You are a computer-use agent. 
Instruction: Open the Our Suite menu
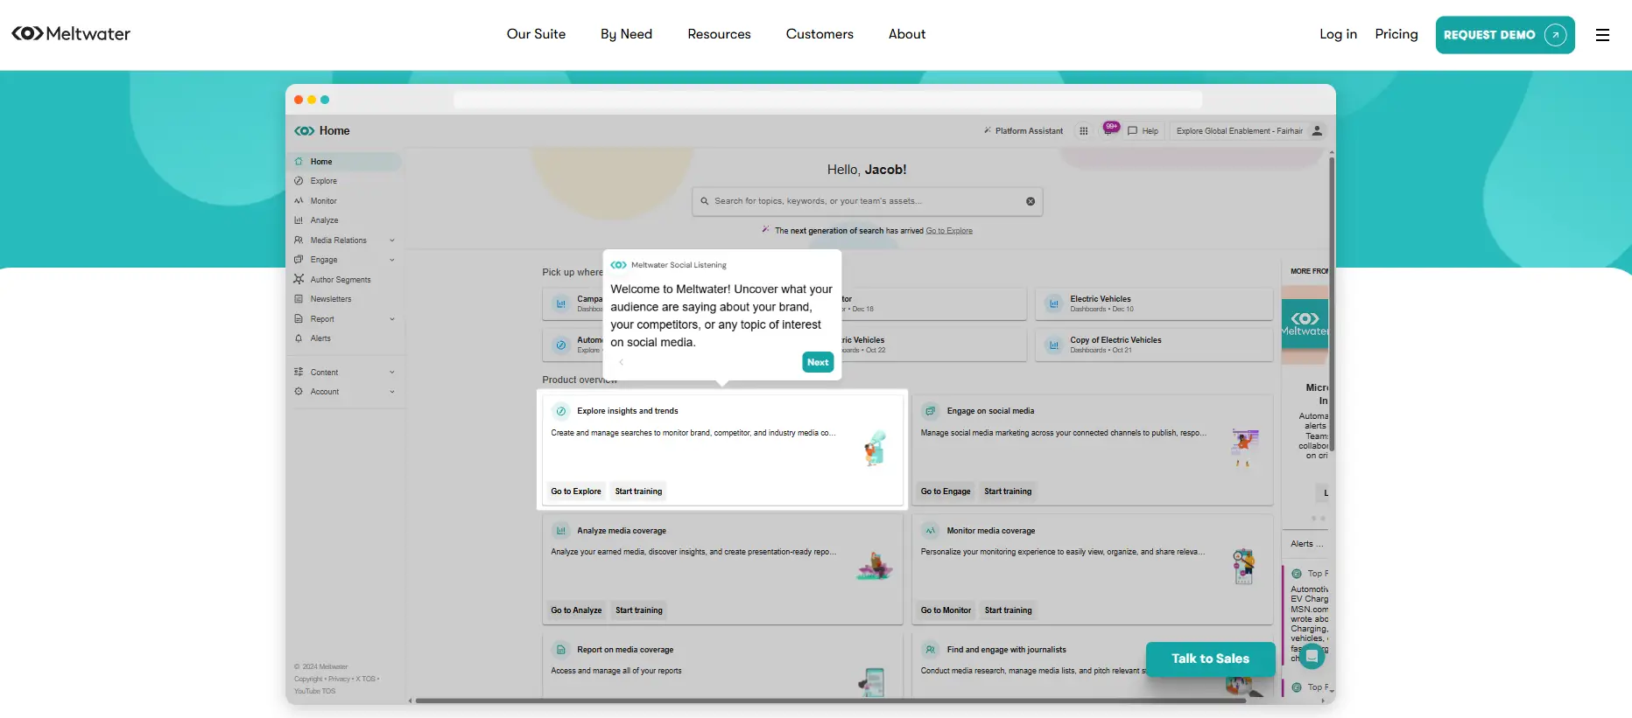(x=536, y=34)
